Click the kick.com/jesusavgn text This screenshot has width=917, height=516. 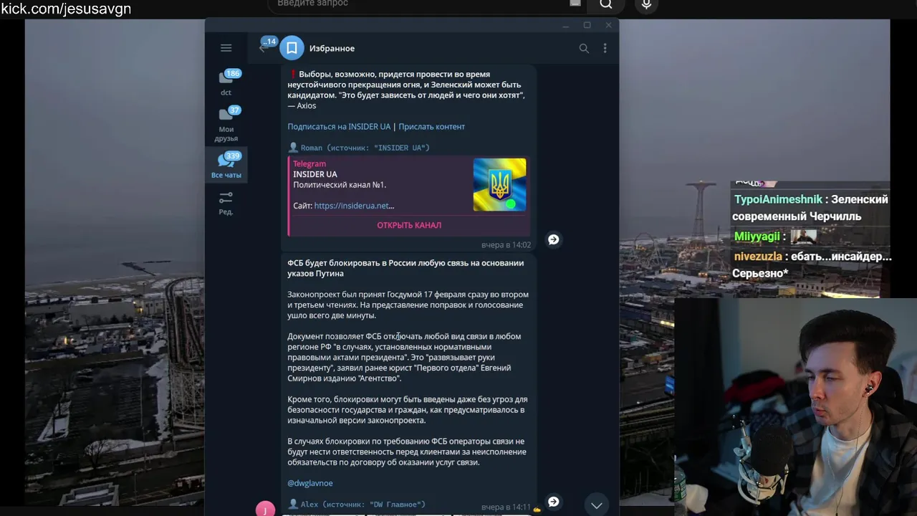pyautogui.click(x=66, y=9)
